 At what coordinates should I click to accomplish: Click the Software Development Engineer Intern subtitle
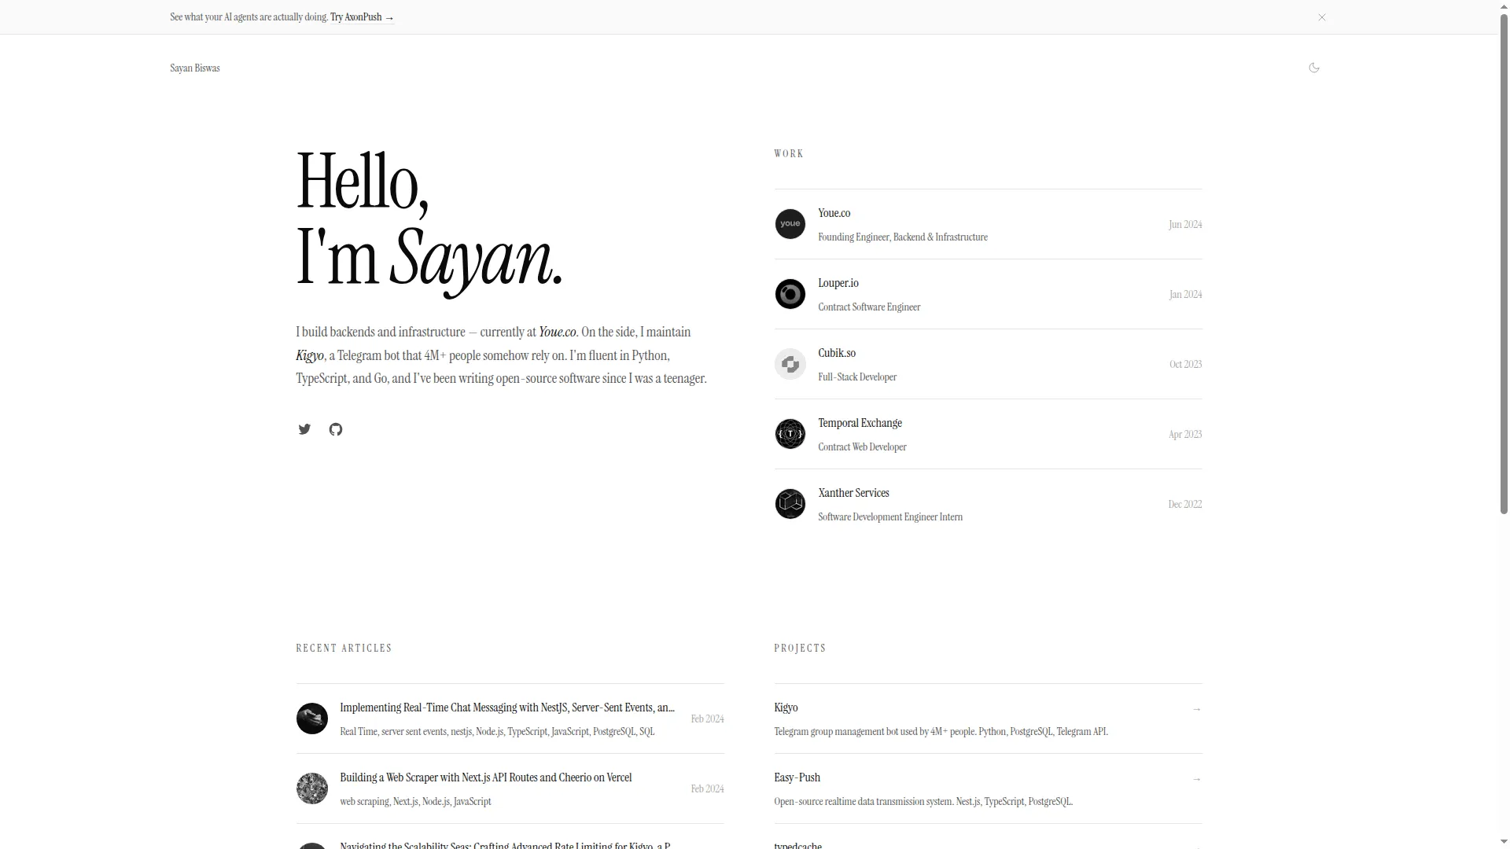coord(890,517)
